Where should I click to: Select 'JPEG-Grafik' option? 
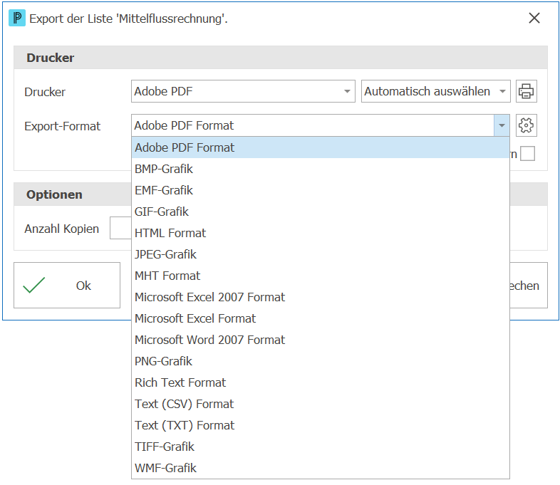tap(321, 254)
